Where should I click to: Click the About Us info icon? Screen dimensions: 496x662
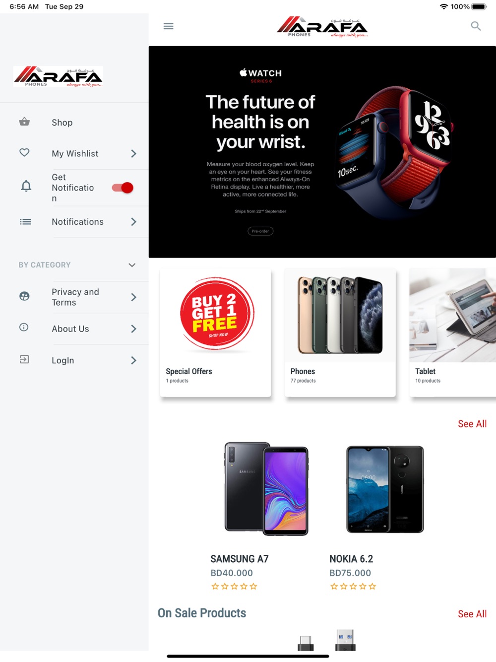(24, 328)
